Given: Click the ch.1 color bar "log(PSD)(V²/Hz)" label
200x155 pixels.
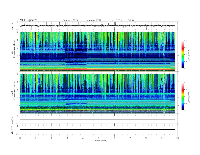Looking at the screenshot, I should pos(189,55).
